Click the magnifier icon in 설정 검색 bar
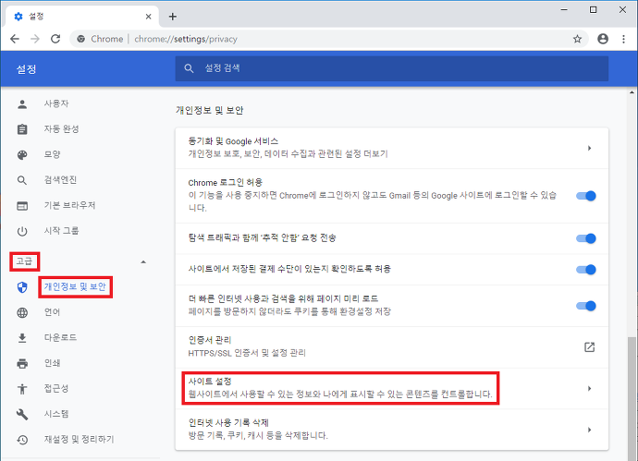Viewport: 638px width, 461px height. click(189, 68)
